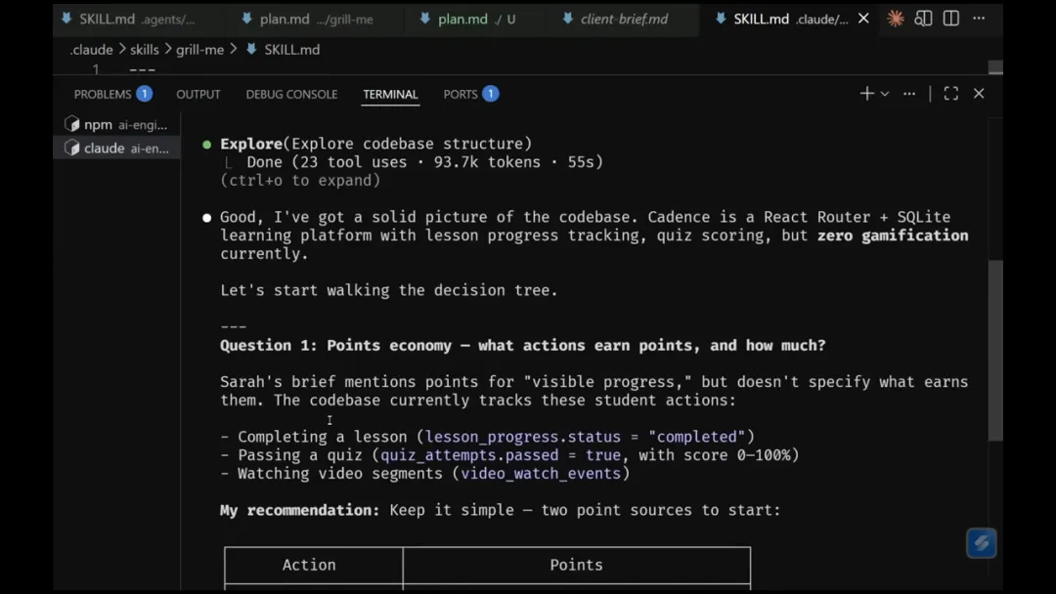The height and width of the screenshot is (594, 1056).
Task: Open the Problems panel tab
Action: pyautogui.click(x=112, y=94)
